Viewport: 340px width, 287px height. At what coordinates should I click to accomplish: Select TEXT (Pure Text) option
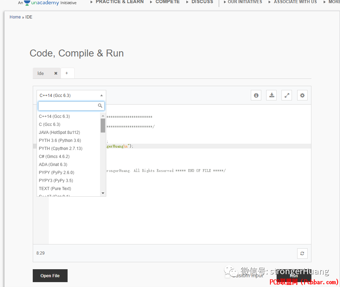69,189
